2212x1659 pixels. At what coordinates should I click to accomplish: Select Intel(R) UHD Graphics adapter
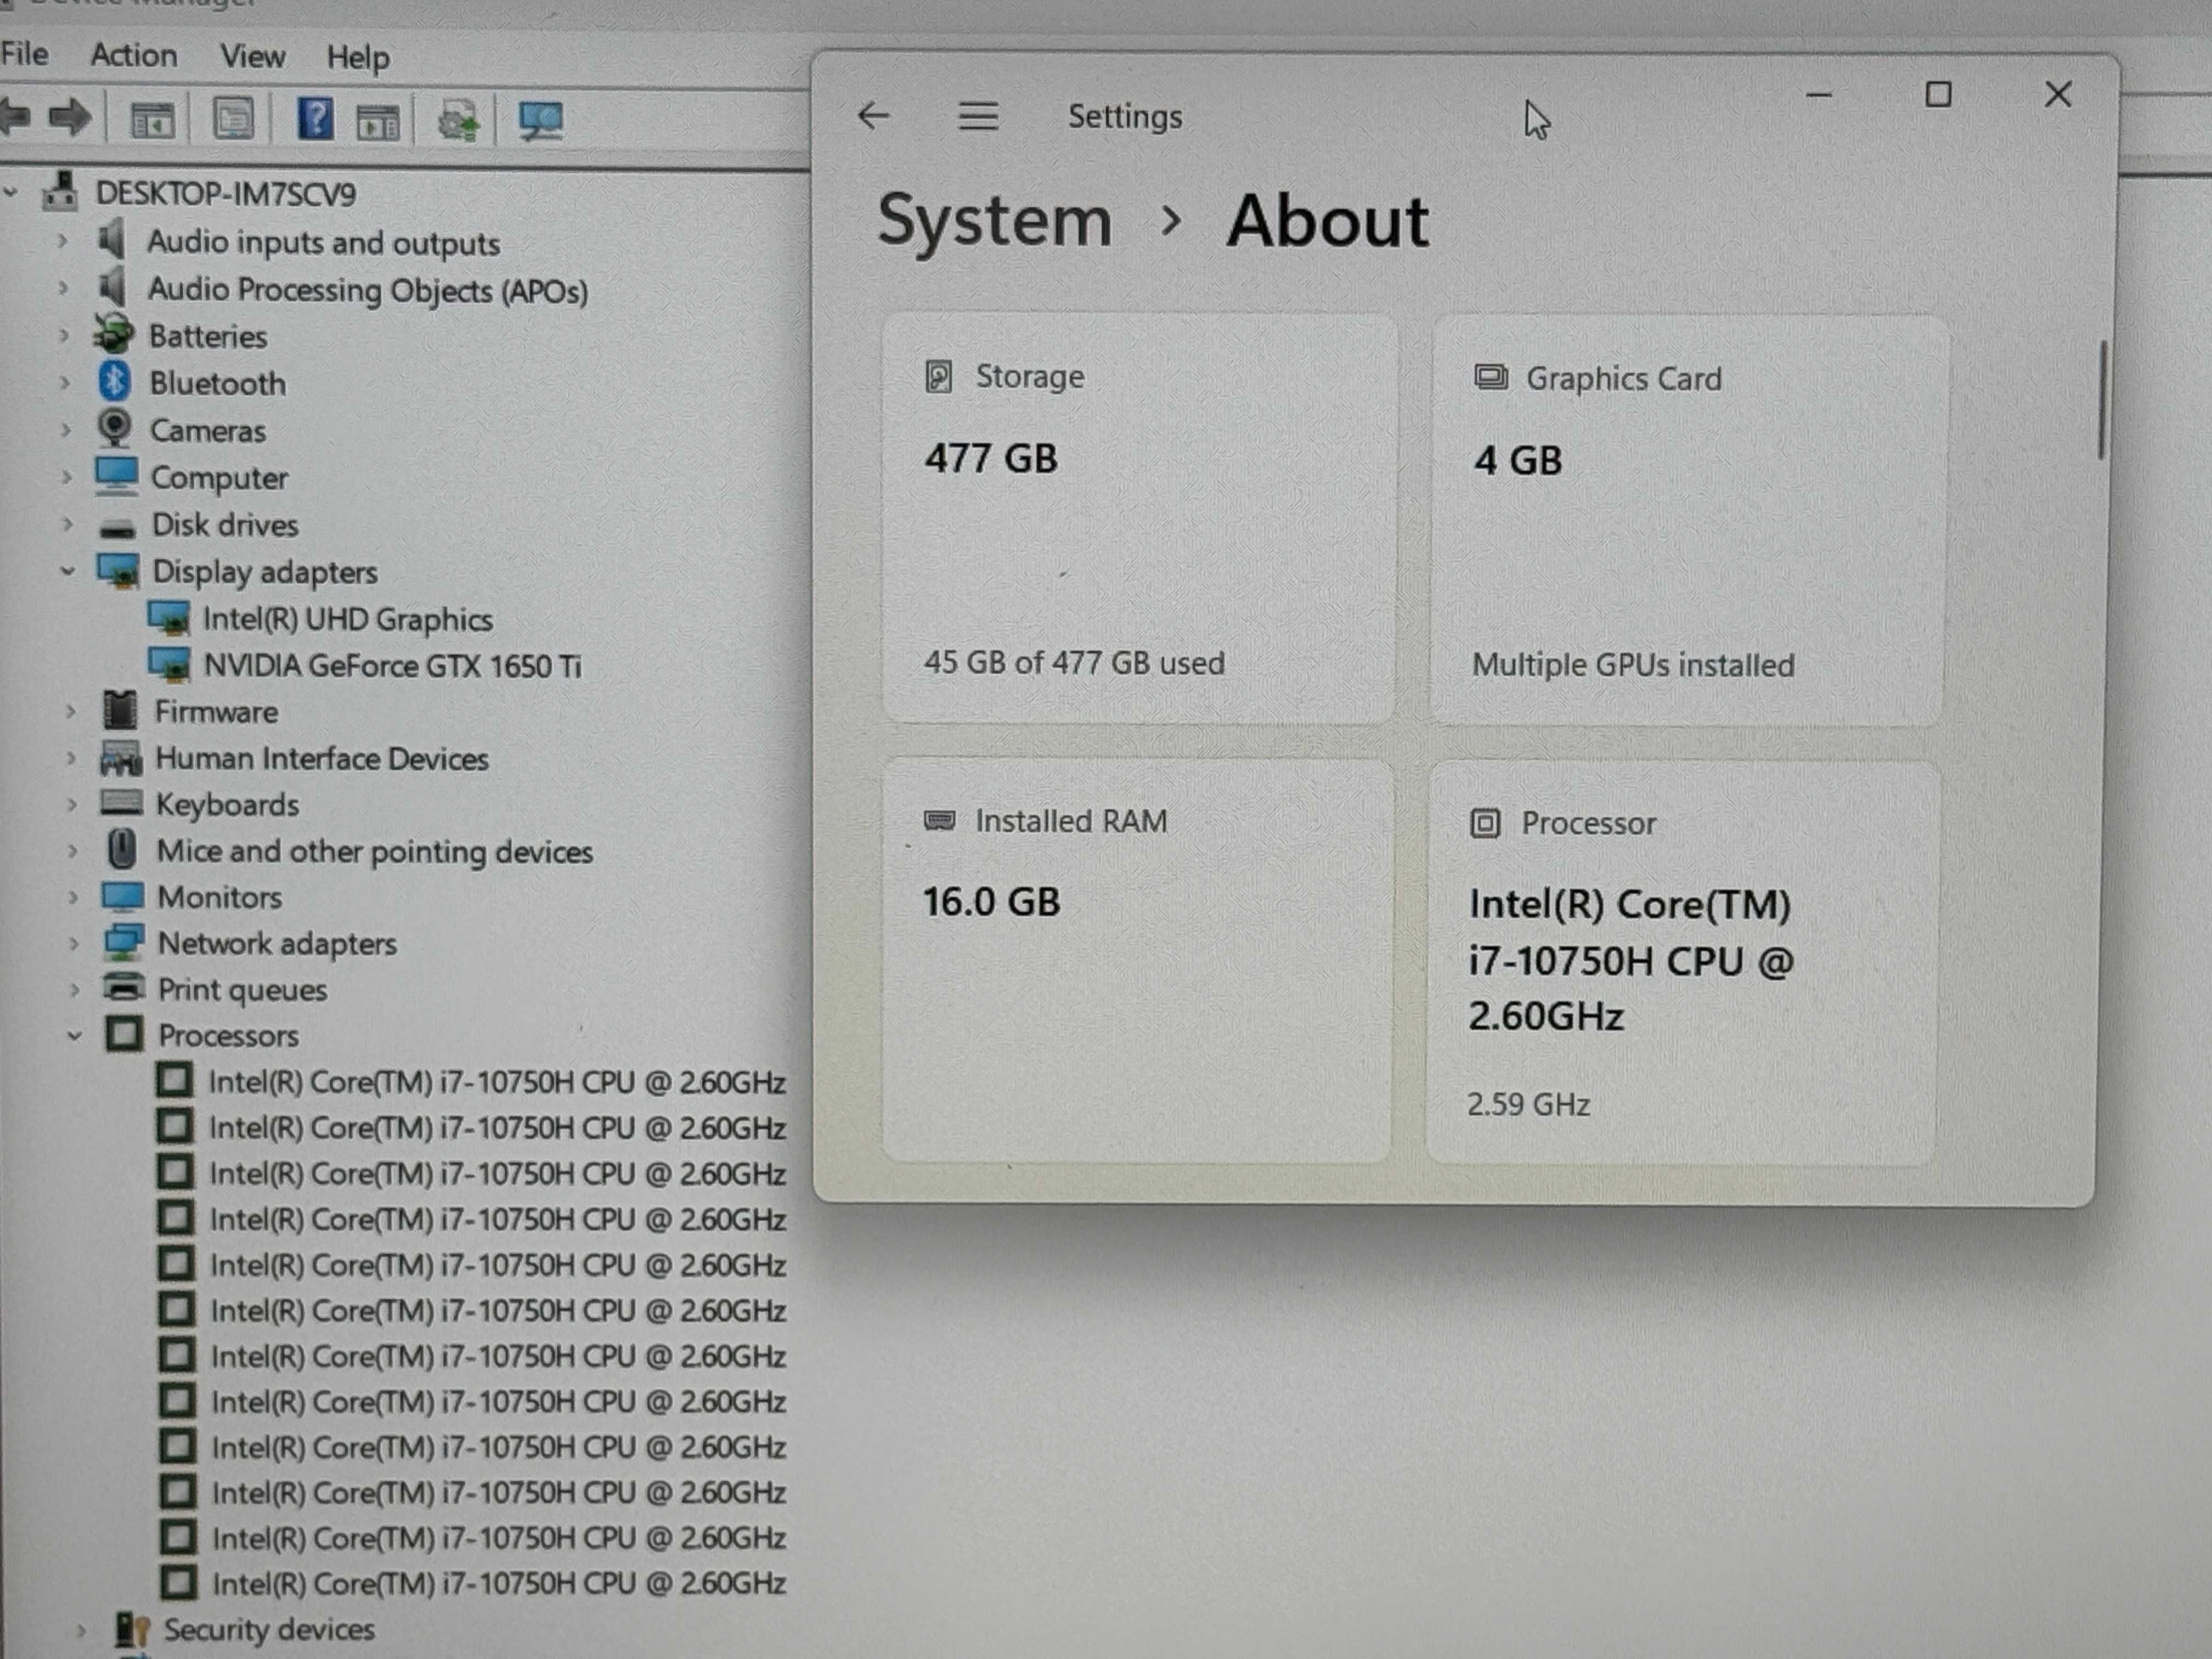pyautogui.click(x=348, y=619)
